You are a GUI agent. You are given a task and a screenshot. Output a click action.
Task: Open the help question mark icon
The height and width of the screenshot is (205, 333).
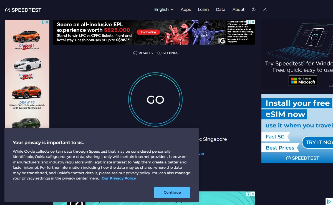point(253,9)
